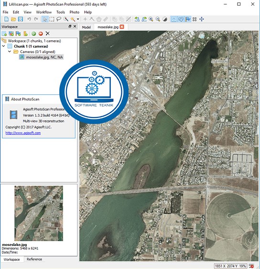
Task: Select the Intelligent Scissors lasso tool
Action: click(x=59, y=19)
